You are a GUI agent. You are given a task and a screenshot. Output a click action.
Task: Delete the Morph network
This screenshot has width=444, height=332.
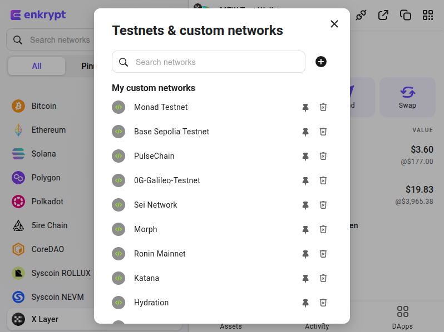click(323, 229)
